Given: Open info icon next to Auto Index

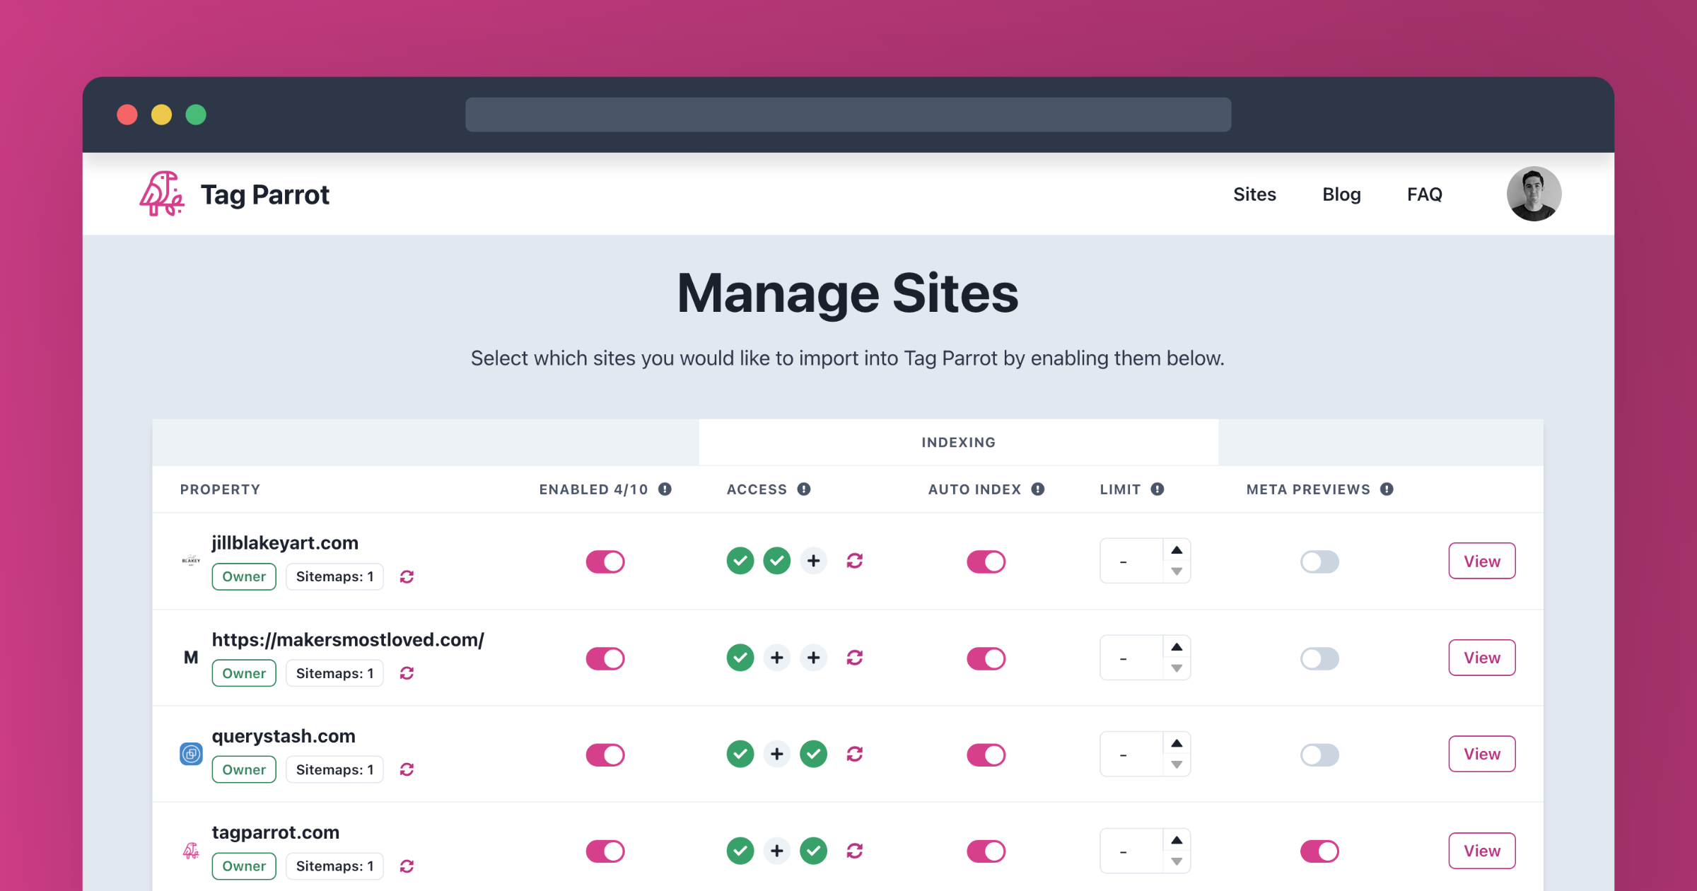Looking at the screenshot, I should [1038, 489].
